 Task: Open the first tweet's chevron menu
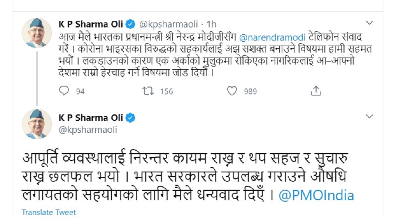(369, 23)
